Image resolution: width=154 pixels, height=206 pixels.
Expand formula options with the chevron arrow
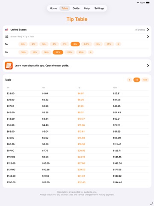pyautogui.click(x=148, y=36)
